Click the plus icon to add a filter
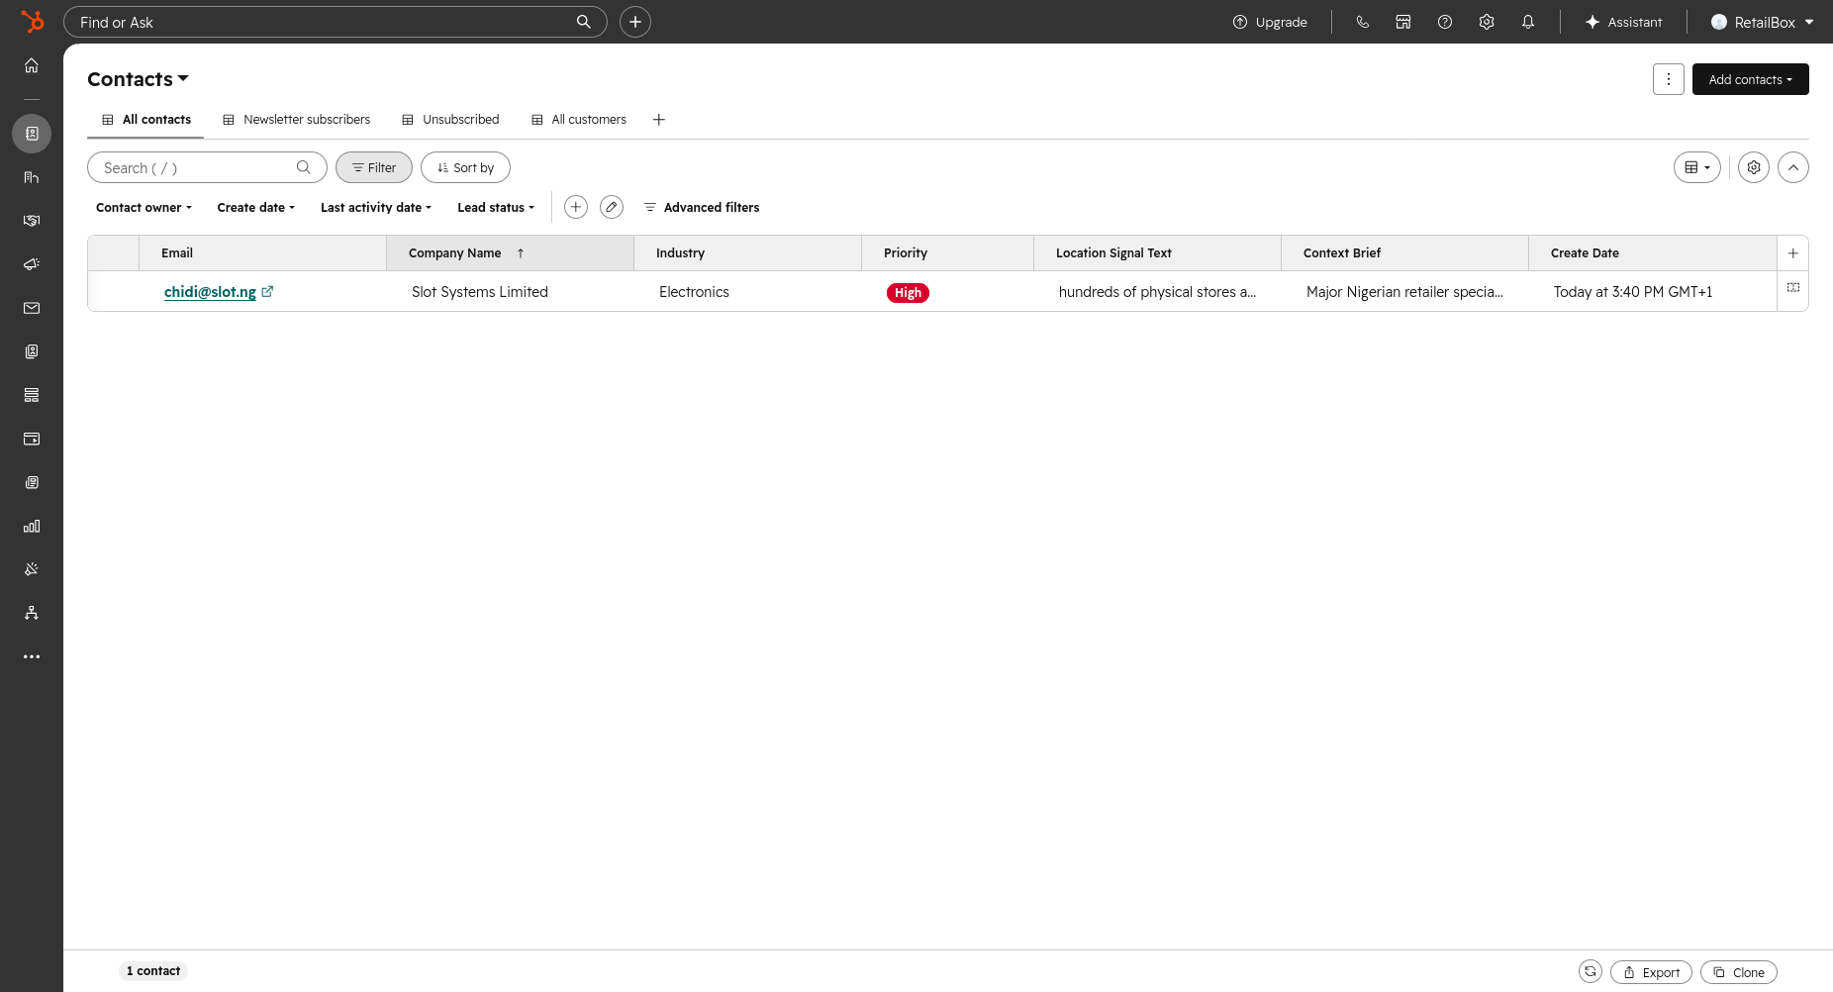The width and height of the screenshot is (1833, 992). (576, 207)
